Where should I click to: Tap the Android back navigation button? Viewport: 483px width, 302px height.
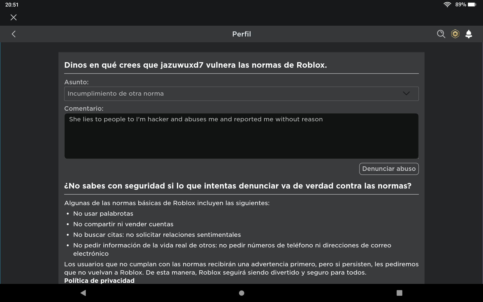tap(83, 293)
